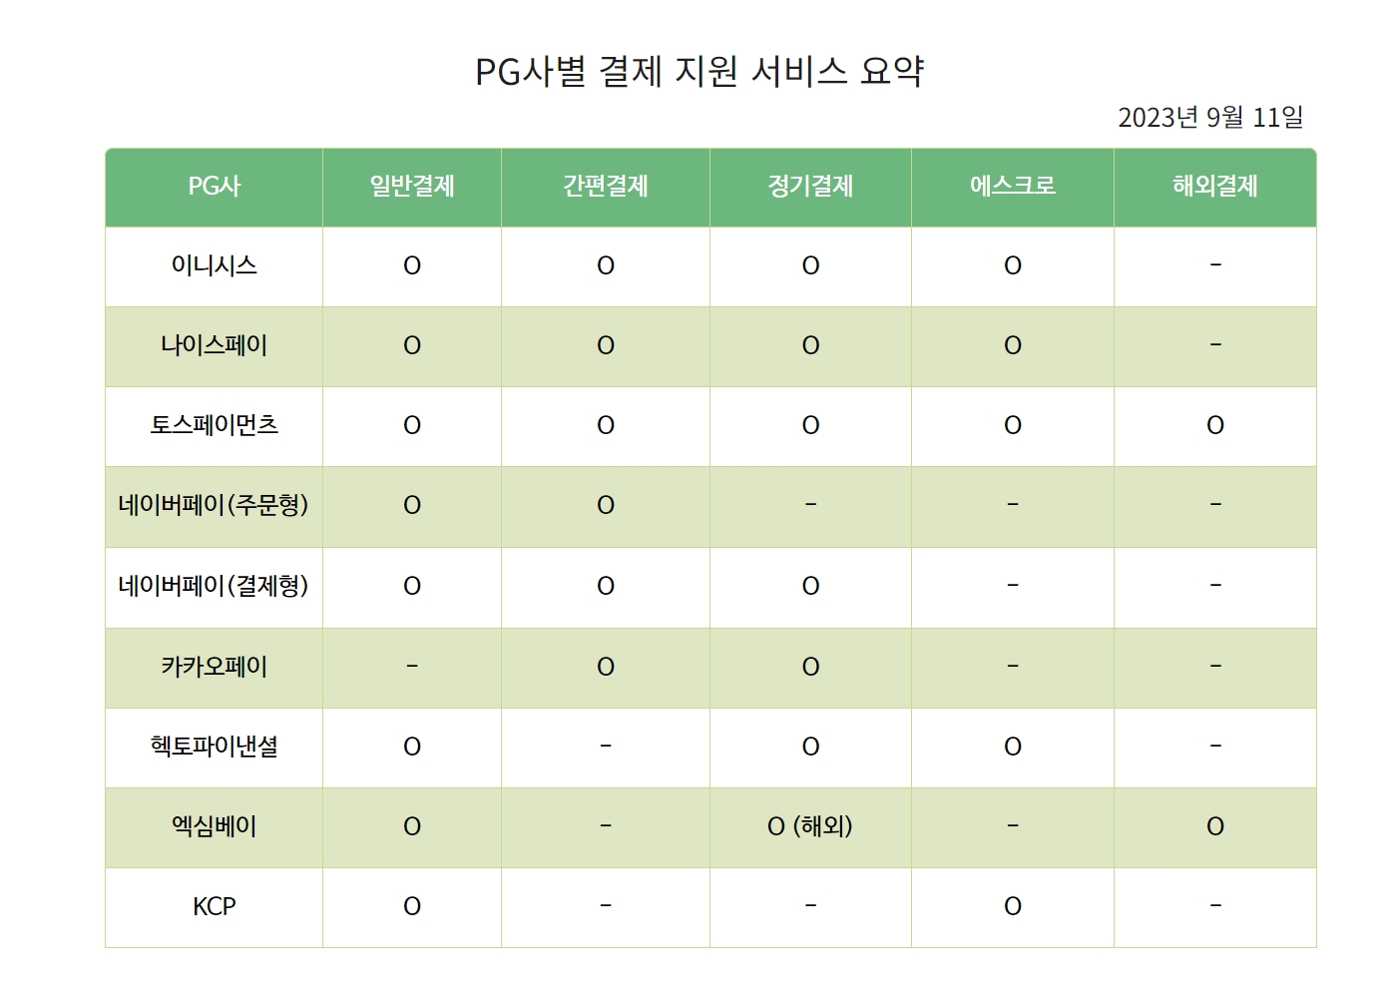Select 네이버페이(결제형)'s 'O' under 간편결제
The width and height of the screenshot is (1397, 998).
tap(606, 587)
